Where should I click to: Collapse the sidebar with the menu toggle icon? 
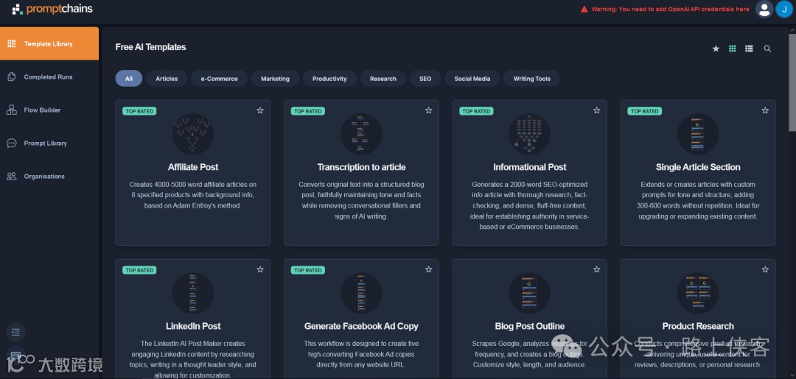coord(15,333)
